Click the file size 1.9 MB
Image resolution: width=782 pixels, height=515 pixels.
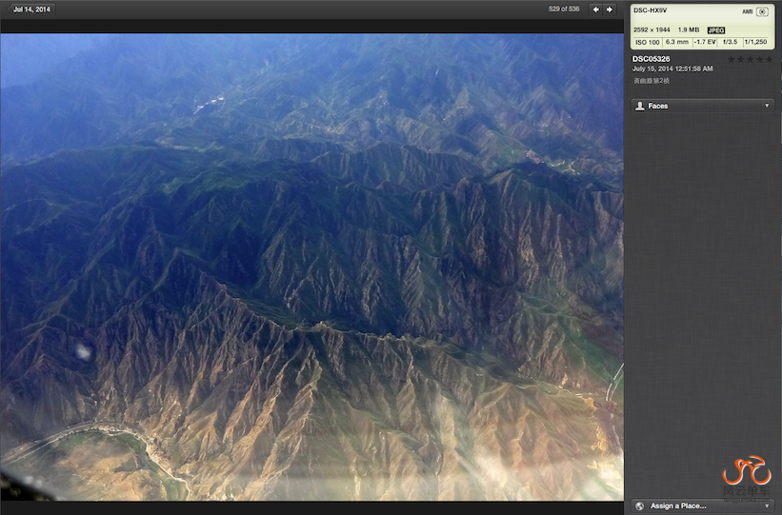point(689,30)
